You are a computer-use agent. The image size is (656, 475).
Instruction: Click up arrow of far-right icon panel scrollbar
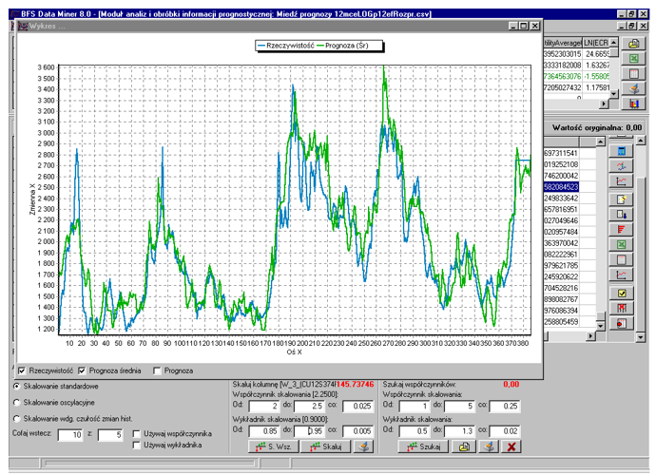point(641,141)
